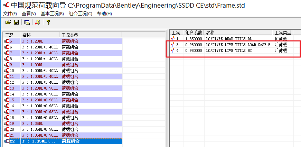Open the 帮助(H) menu

pos(104,13)
